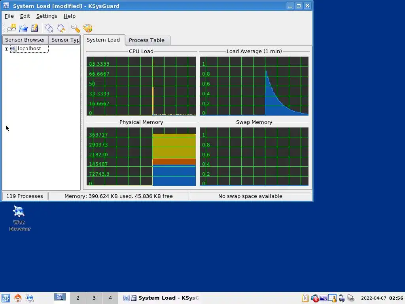Switch to the Process Table tab
This screenshot has height=304, width=405.
click(x=147, y=40)
